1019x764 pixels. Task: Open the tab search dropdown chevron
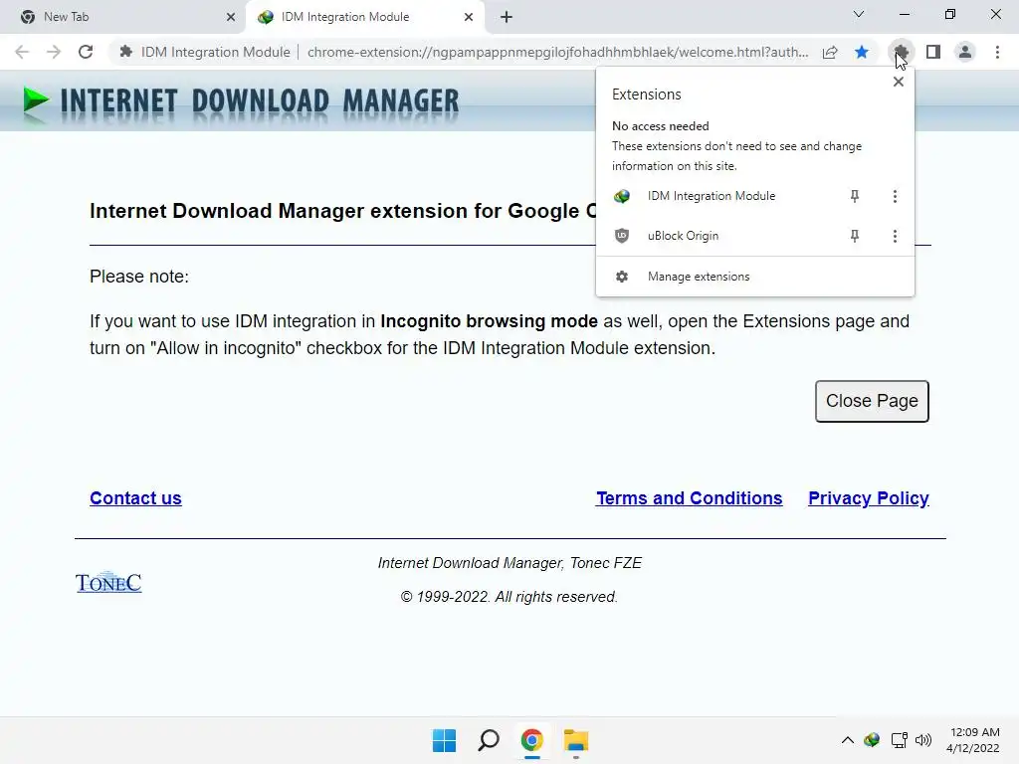[x=859, y=14]
